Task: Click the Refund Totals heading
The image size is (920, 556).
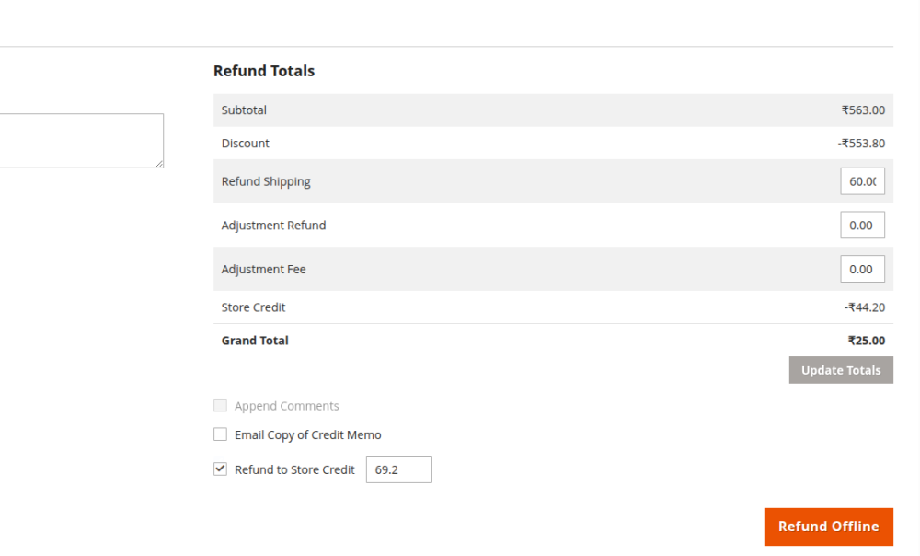Action: [264, 71]
